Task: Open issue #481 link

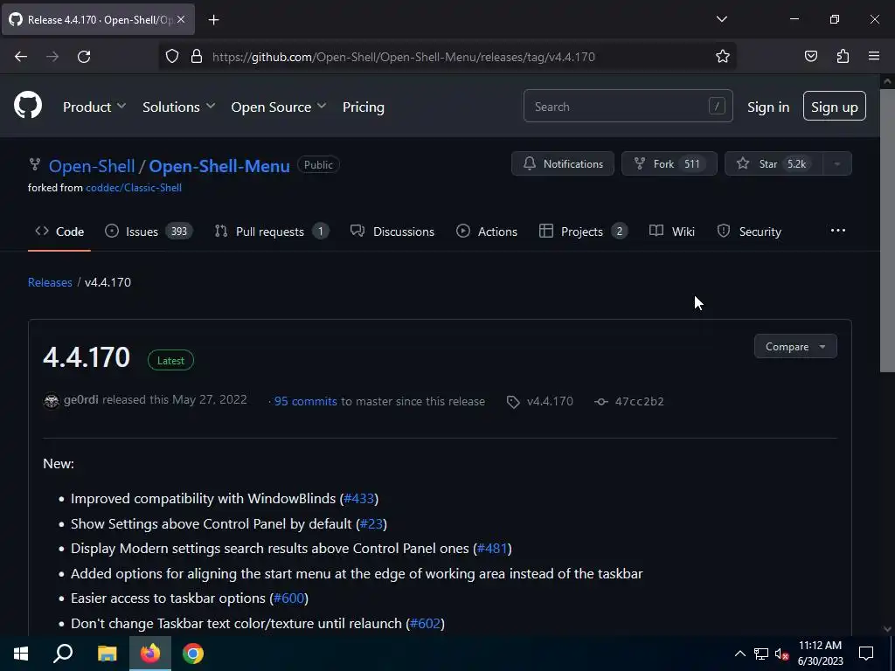Action: (492, 549)
